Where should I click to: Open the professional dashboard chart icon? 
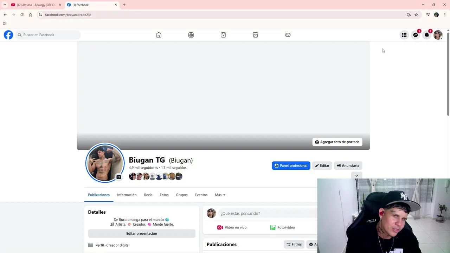click(x=191, y=35)
